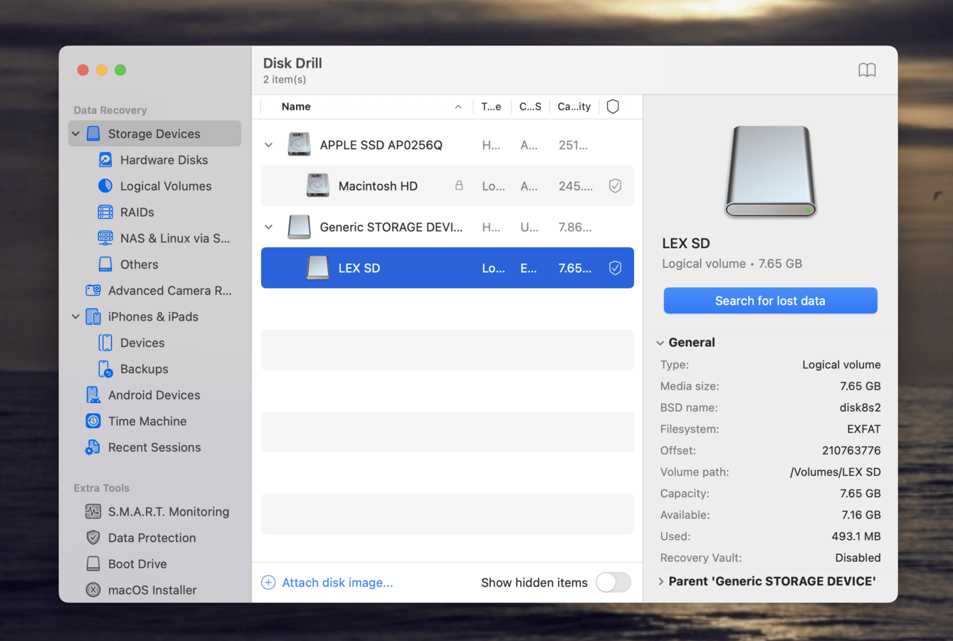Screen dimensions: 953x641
Task: Click the lock icon on Macintosh HD row
Action: point(459,185)
